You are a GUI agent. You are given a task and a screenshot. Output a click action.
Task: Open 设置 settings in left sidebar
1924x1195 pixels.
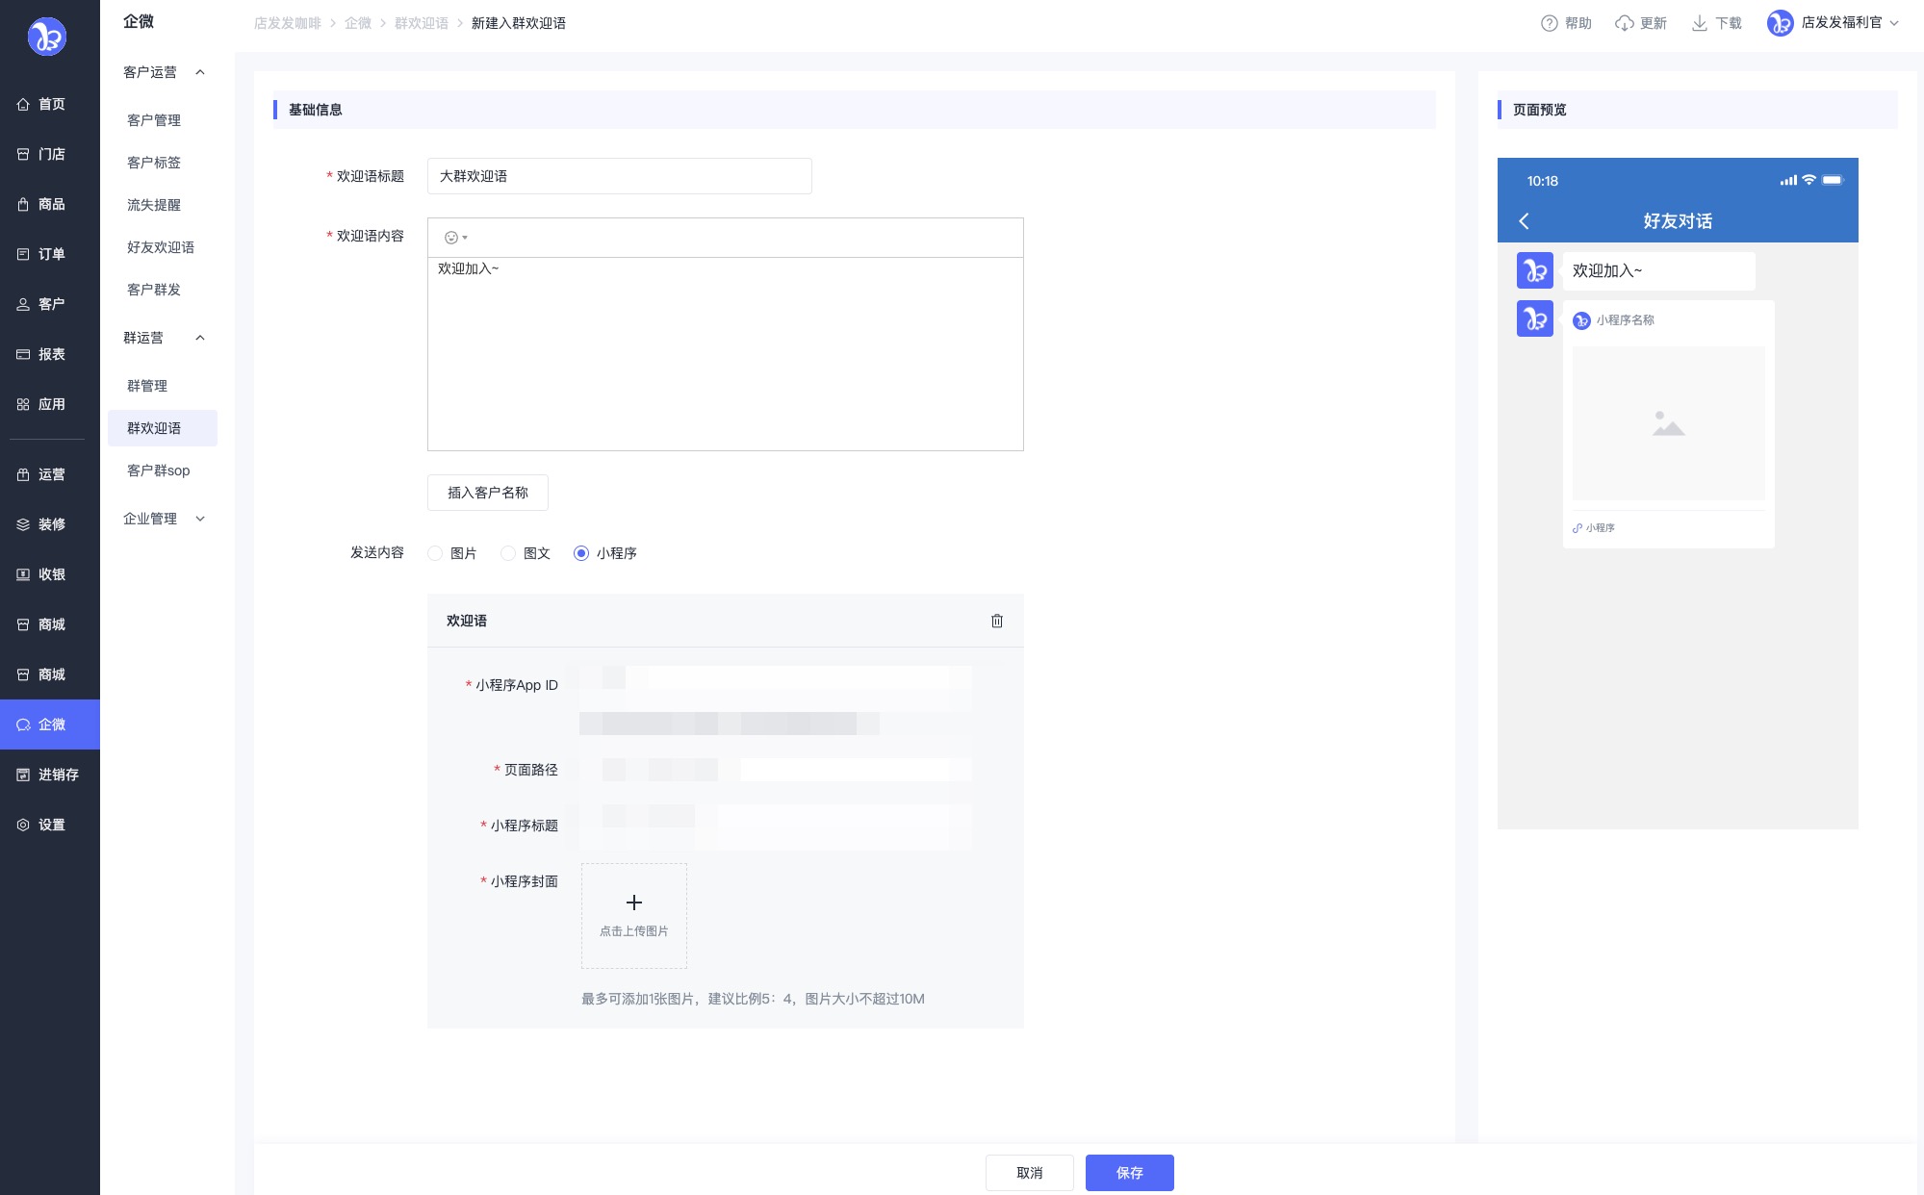(50, 825)
